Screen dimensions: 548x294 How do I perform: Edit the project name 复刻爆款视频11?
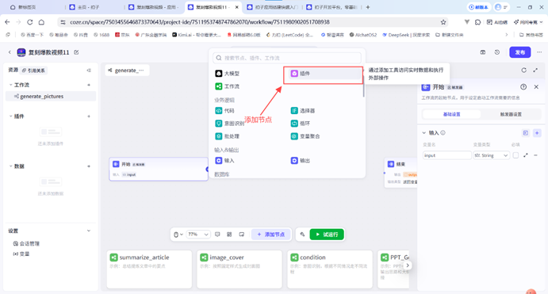click(76, 52)
